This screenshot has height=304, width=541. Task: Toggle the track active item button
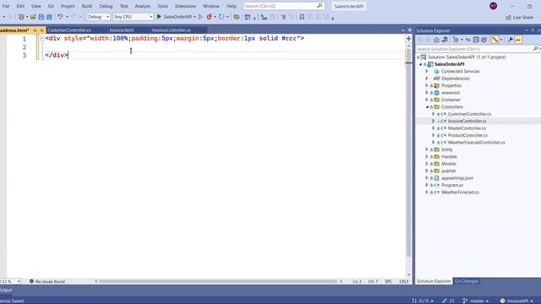[x=495, y=40]
